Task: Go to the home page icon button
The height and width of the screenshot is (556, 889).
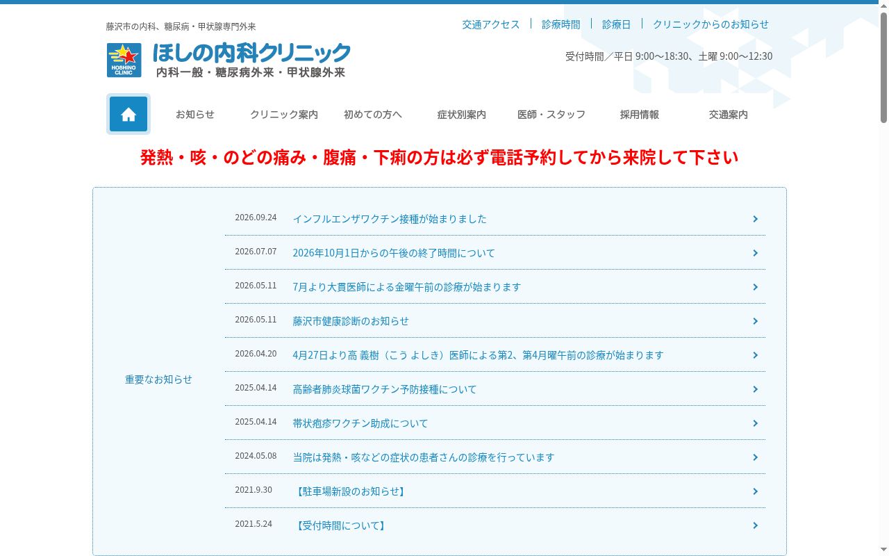Action: [x=128, y=114]
